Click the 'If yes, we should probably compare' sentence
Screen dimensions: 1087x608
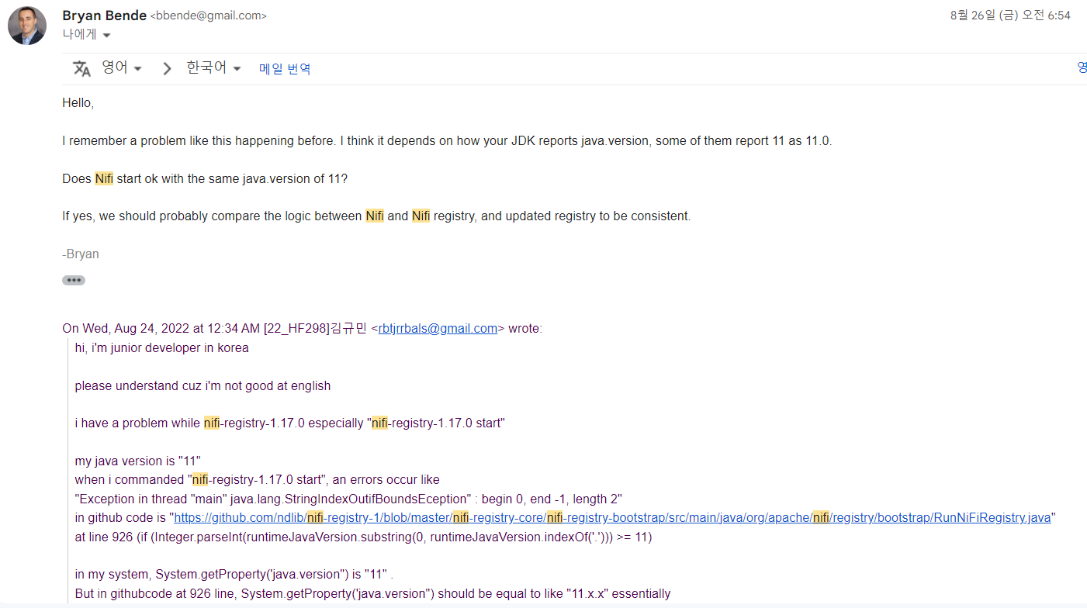(x=376, y=216)
